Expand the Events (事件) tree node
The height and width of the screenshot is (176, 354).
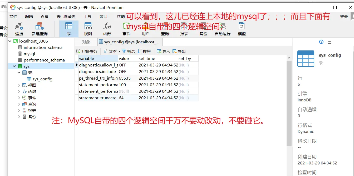click(x=19, y=98)
